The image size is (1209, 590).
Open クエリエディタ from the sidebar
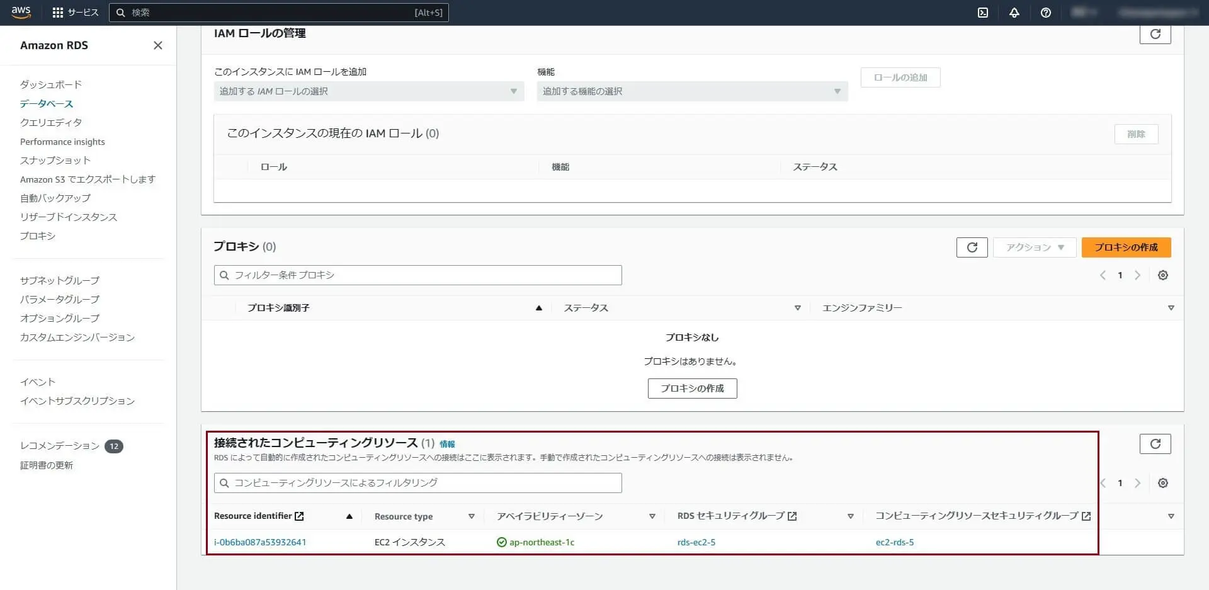(x=51, y=122)
